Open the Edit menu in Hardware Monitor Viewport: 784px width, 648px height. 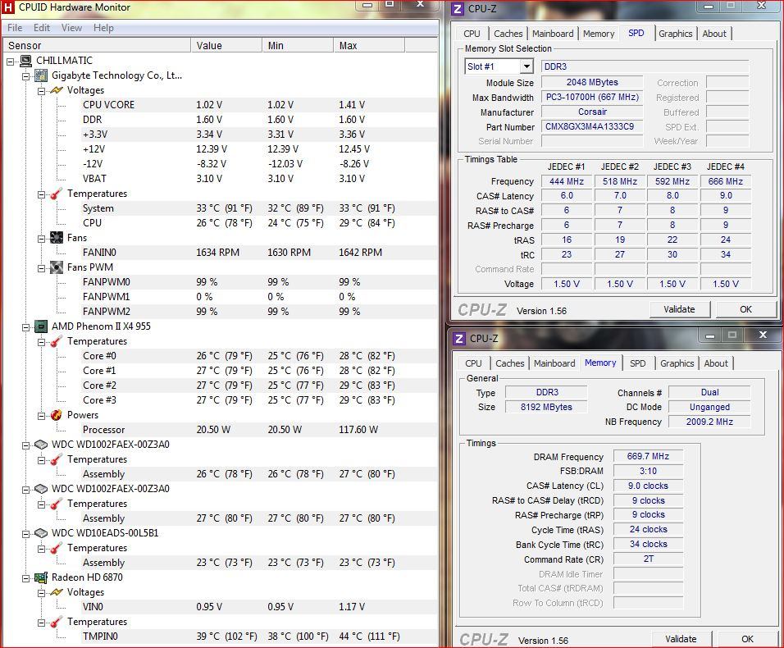[42, 28]
